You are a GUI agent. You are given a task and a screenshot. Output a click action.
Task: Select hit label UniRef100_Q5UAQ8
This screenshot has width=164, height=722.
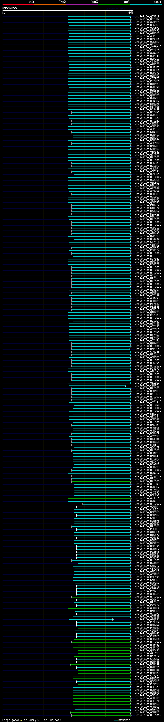[147, 391]
